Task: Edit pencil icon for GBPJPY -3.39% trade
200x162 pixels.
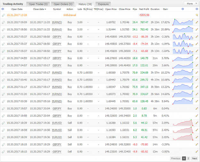Action: (197, 144)
